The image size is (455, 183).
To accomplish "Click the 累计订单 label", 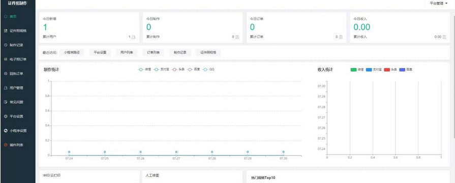I will click(257, 37).
